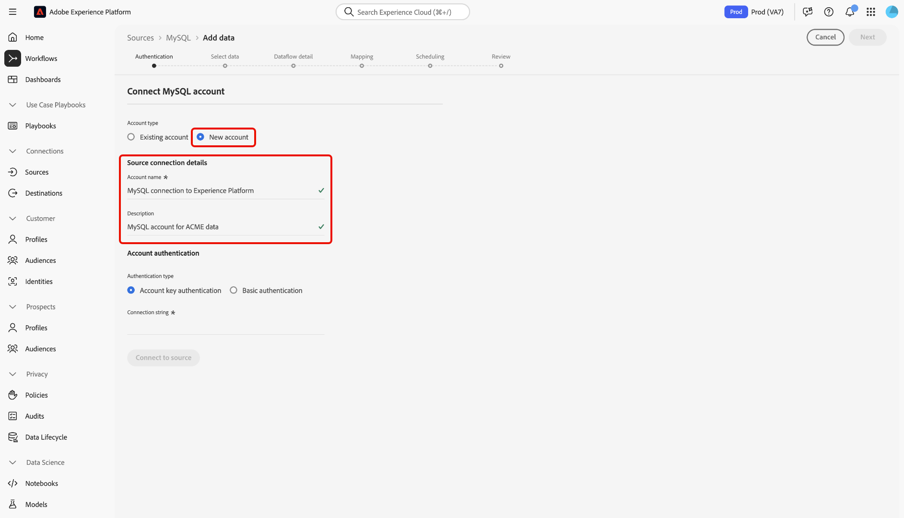Open the application switcher grid
The image size is (904, 518).
coord(871,12)
